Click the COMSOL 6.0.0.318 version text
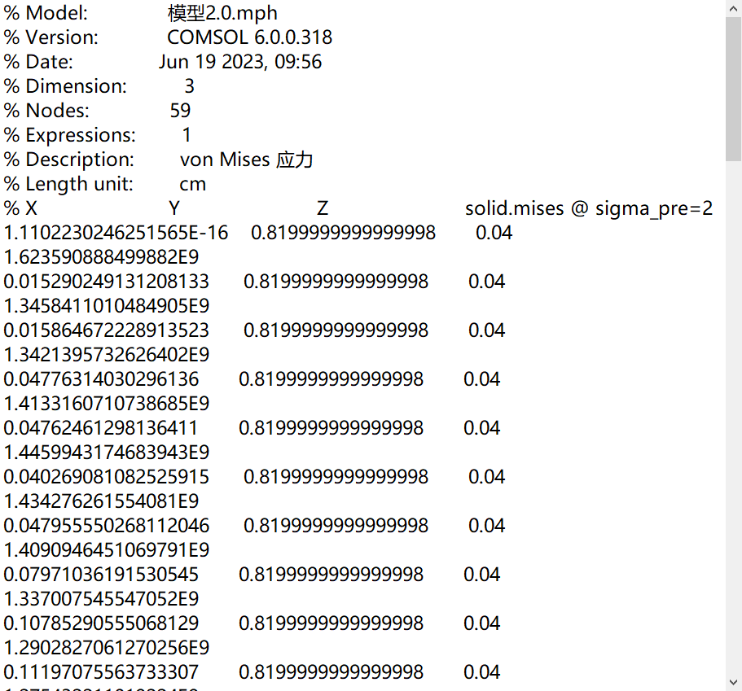This screenshot has width=742, height=691. pos(249,37)
